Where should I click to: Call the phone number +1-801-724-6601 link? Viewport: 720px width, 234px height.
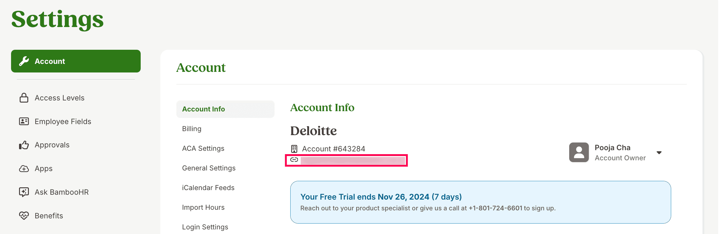tap(495, 208)
